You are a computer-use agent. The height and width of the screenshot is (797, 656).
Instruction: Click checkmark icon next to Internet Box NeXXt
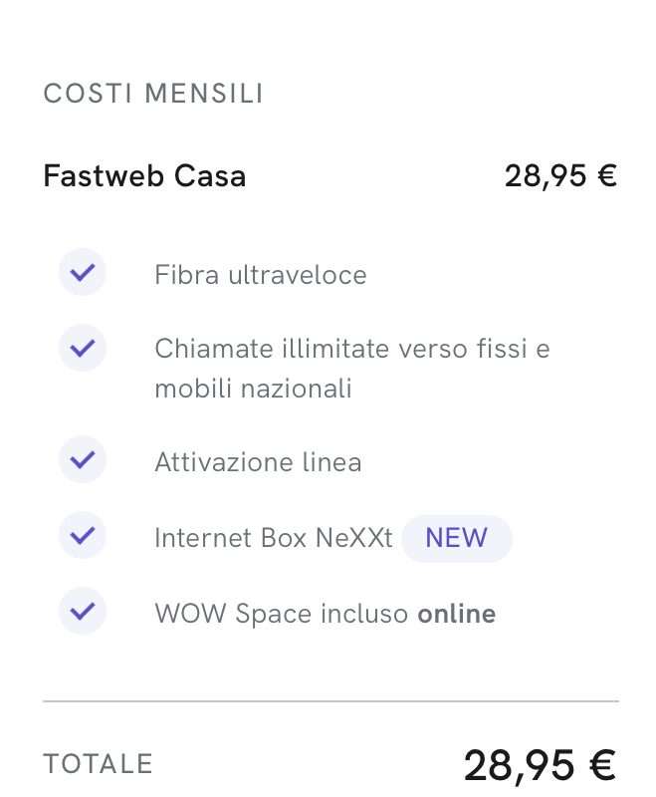pos(83,536)
